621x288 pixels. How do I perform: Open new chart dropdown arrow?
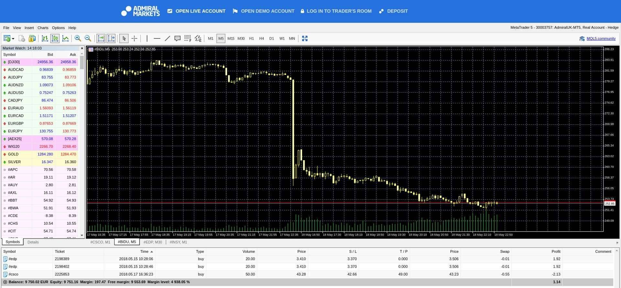(x=13, y=39)
